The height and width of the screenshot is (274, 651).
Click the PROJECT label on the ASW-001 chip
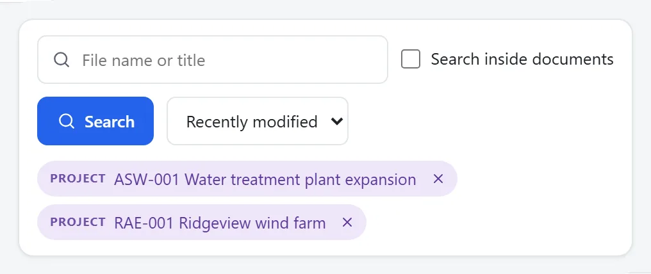[x=78, y=179]
